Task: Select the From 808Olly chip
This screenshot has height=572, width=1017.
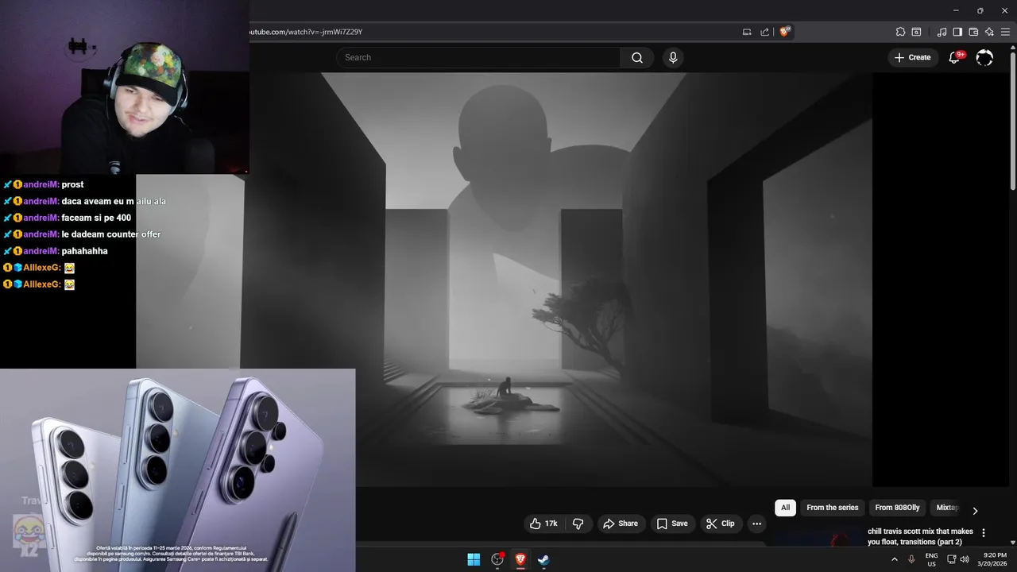Action: pyautogui.click(x=897, y=508)
